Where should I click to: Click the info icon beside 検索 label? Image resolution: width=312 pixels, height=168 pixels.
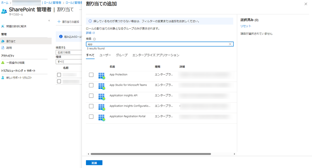[94, 39]
